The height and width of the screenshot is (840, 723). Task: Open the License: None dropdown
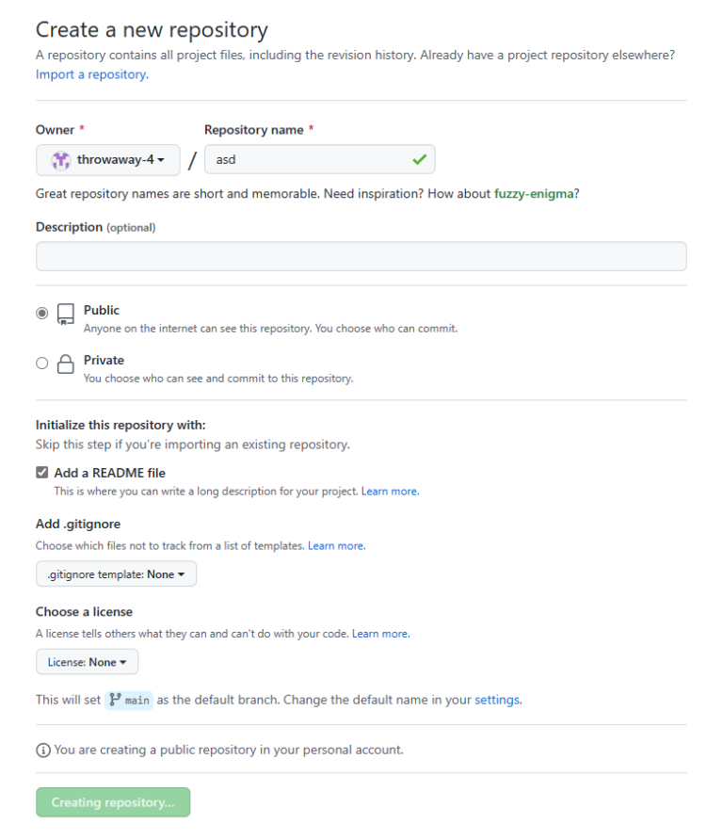87,662
